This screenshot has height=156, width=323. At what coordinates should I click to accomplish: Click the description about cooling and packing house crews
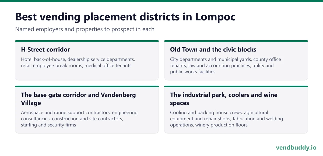pyautogui.click(x=226, y=119)
